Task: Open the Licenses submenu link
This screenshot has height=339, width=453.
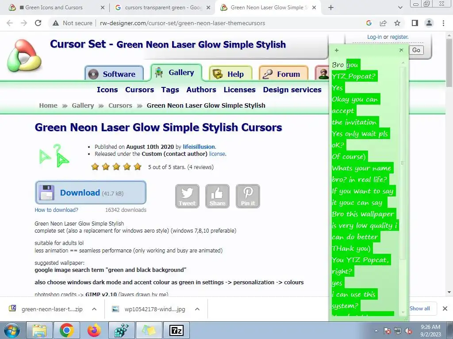Action: [239, 90]
